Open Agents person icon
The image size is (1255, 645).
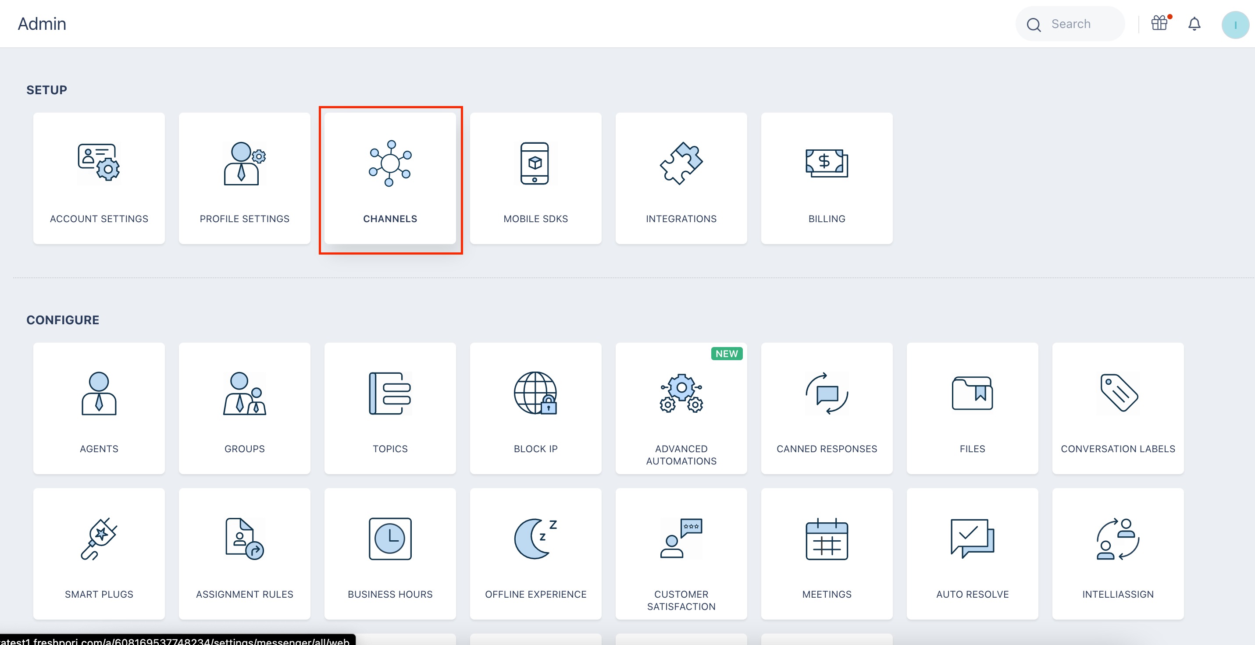99,393
